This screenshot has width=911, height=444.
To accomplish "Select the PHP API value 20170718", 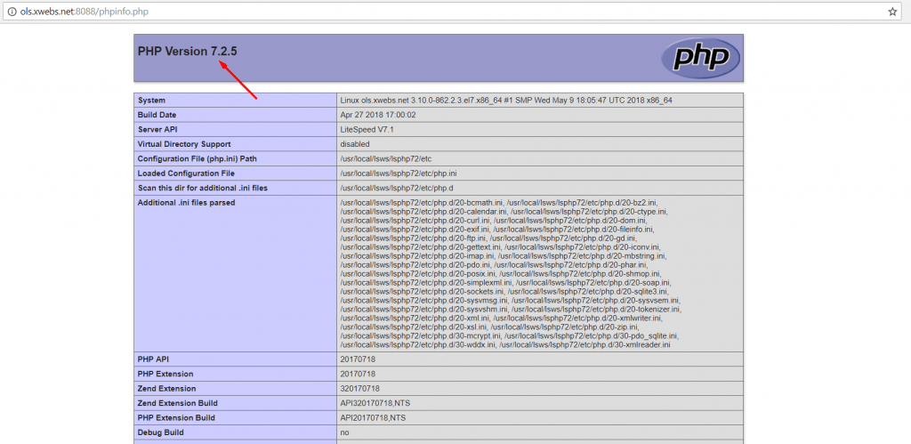I will (358, 359).
